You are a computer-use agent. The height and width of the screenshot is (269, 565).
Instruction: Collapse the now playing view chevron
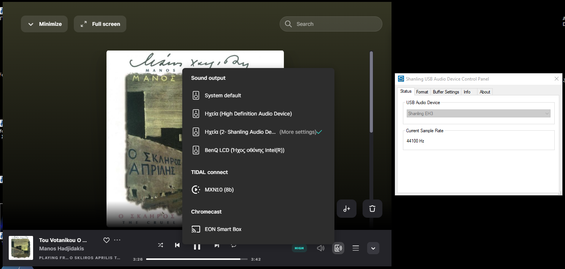point(373,248)
